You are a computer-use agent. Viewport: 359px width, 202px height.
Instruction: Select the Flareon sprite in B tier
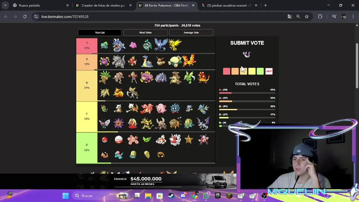(118, 92)
